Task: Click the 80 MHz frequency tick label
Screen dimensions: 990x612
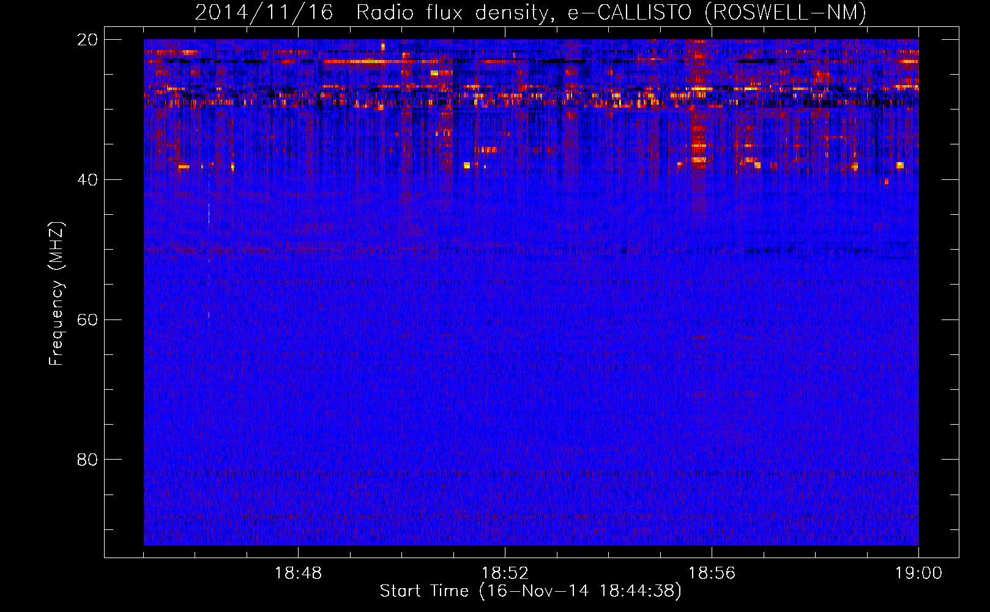Action: [87, 460]
